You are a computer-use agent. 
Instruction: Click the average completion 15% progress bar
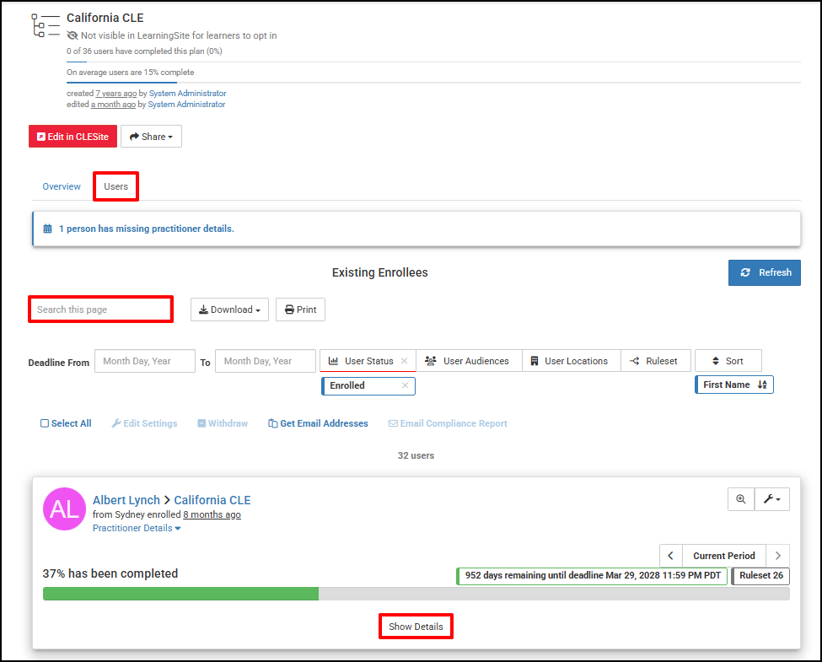pyautogui.click(x=433, y=83)
